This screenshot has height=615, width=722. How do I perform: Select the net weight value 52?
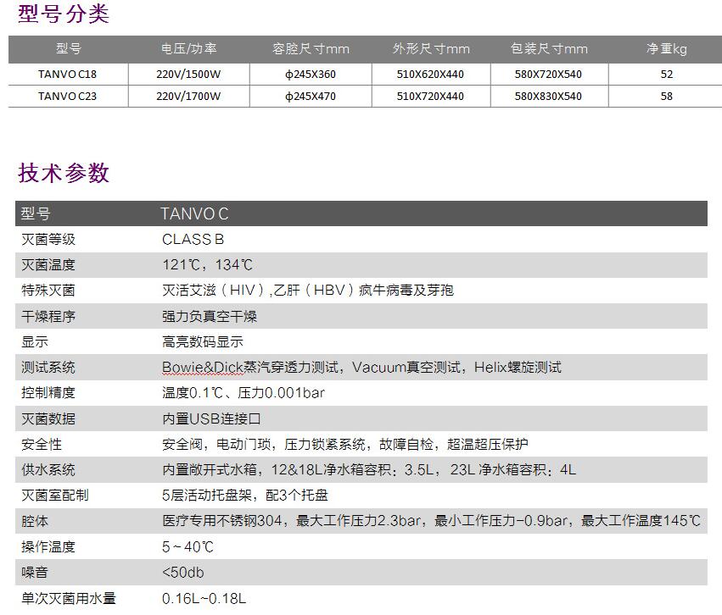coord(667,74)
